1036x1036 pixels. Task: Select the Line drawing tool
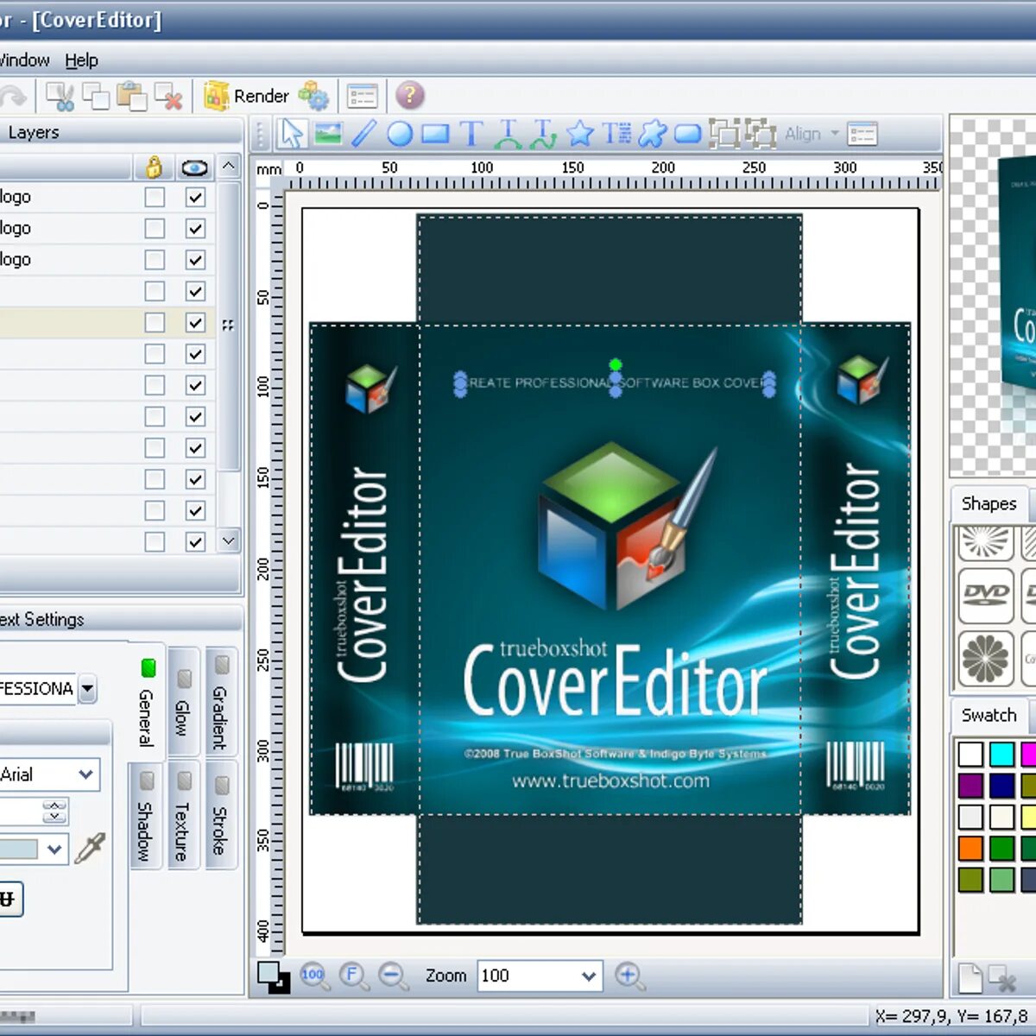[363, 134]
